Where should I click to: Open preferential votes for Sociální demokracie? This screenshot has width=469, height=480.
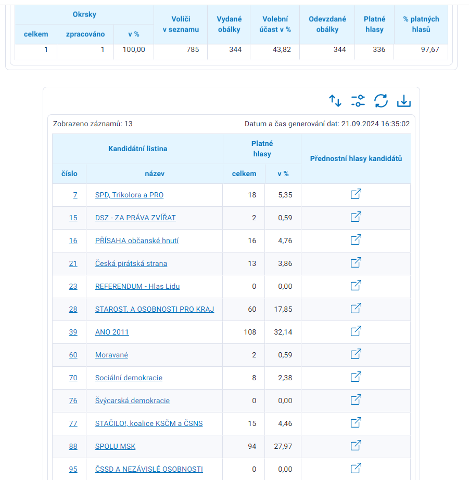tap(356, 377)
